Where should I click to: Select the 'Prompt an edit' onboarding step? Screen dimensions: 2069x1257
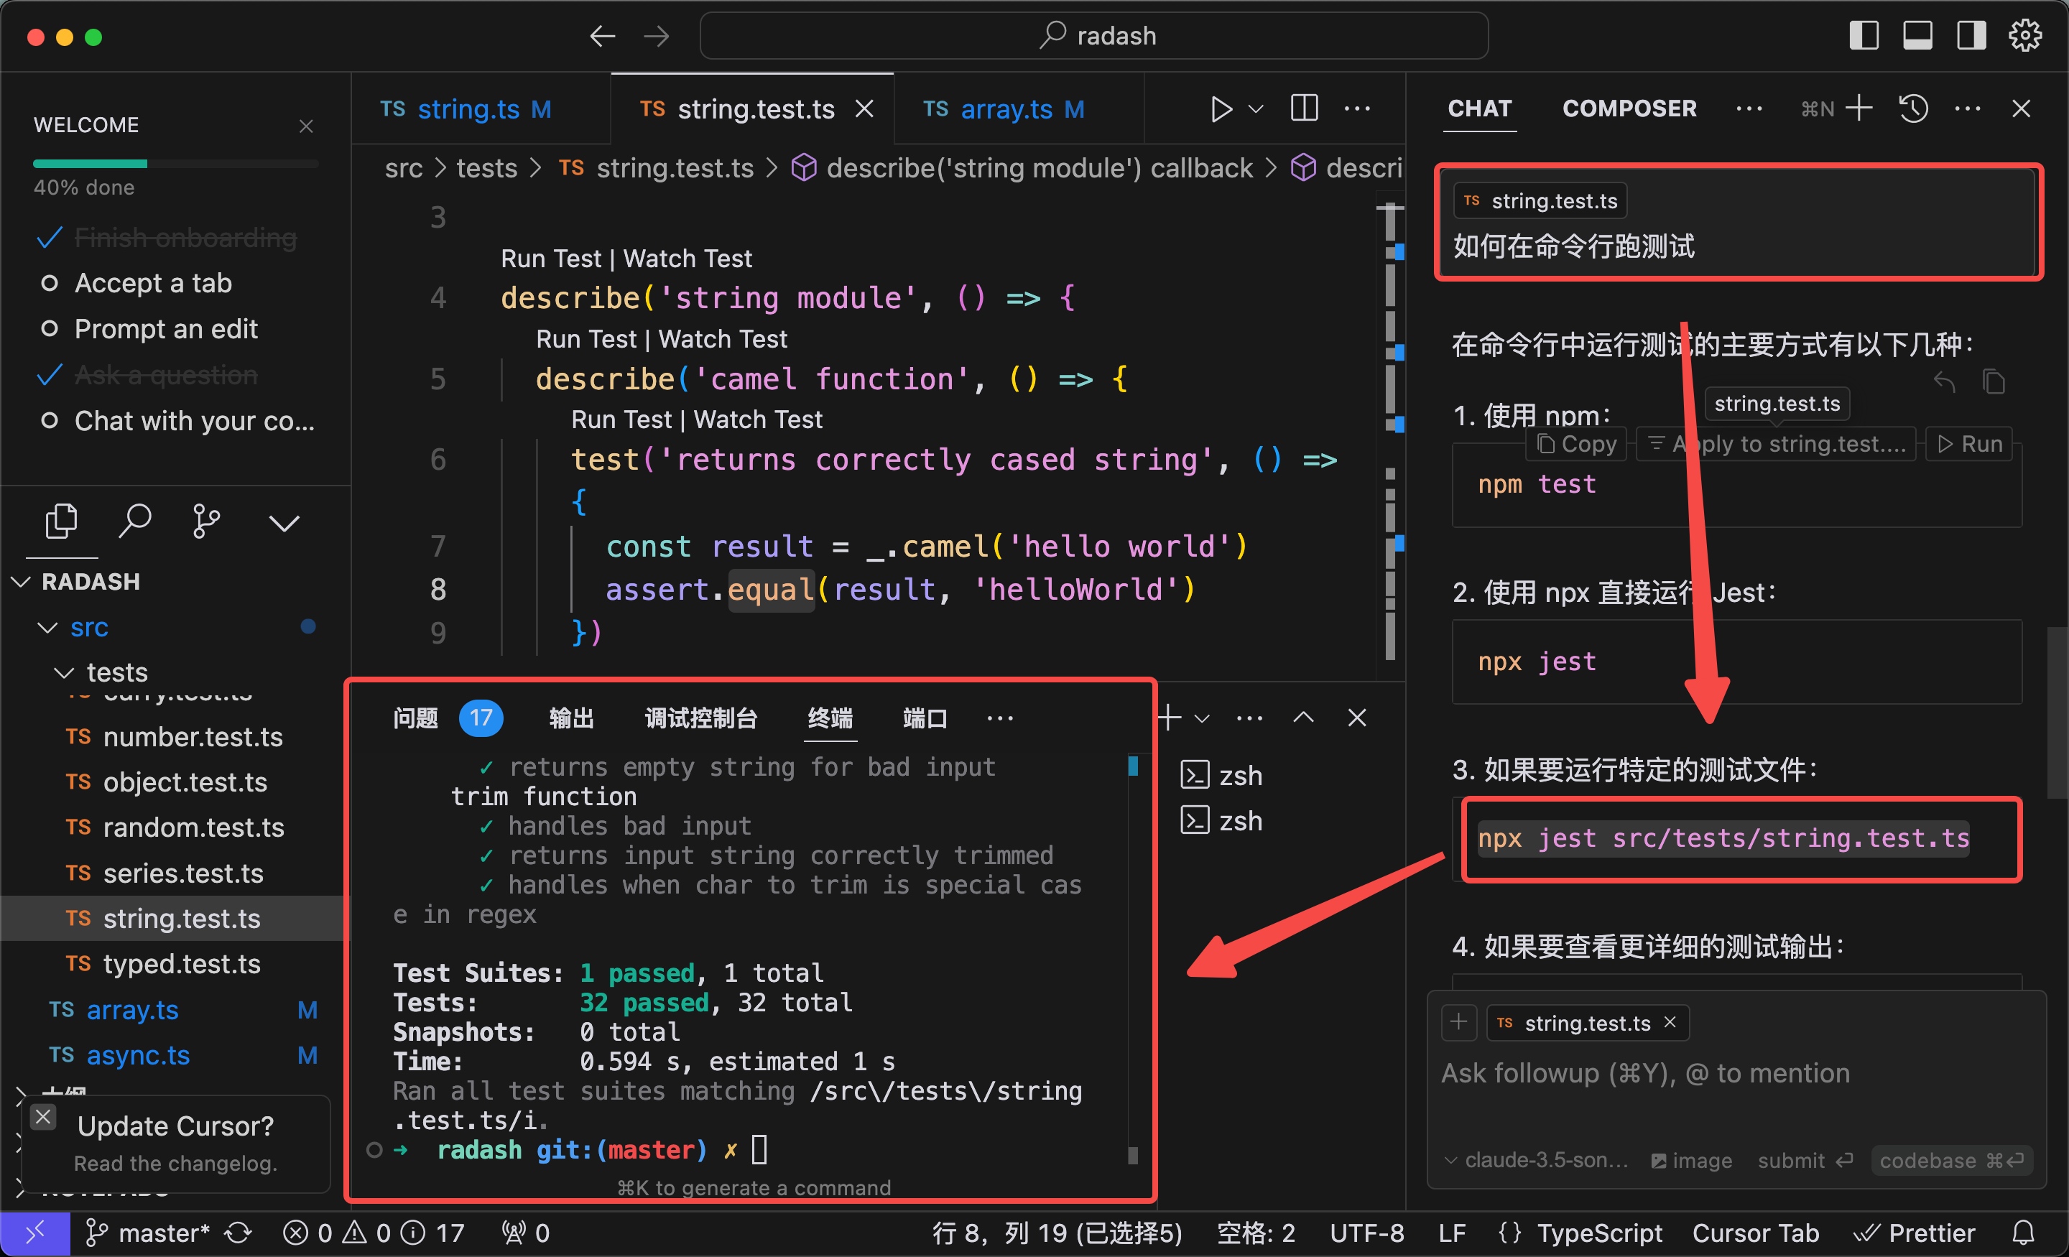(x=165, y=328)
